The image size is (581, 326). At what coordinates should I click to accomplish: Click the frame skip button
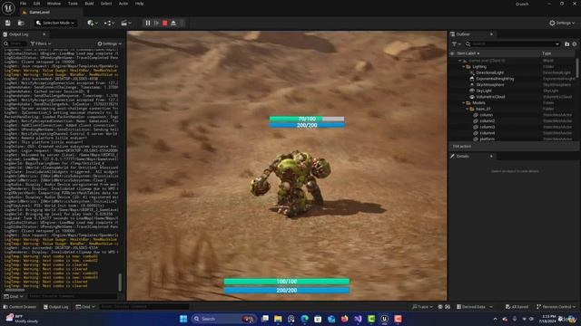coord(156,23)
